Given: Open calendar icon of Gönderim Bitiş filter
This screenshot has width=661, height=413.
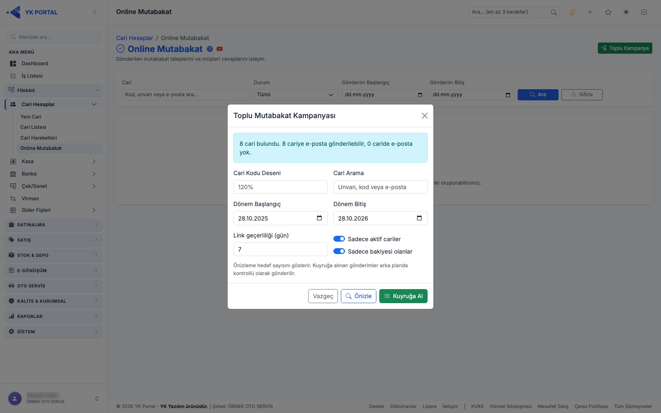Looking at the screenshot, I should (x=508, y=95).
